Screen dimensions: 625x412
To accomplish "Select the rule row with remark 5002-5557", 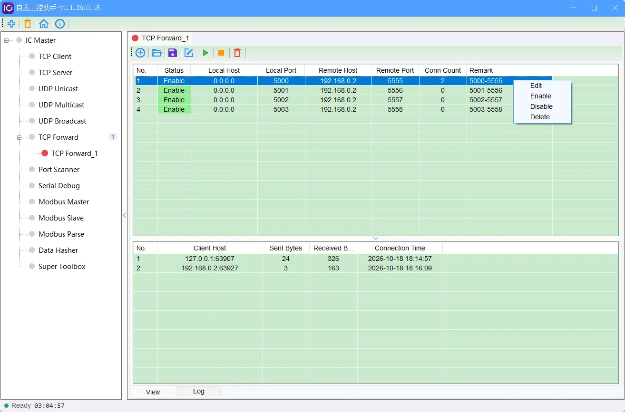I will (342, 100).
